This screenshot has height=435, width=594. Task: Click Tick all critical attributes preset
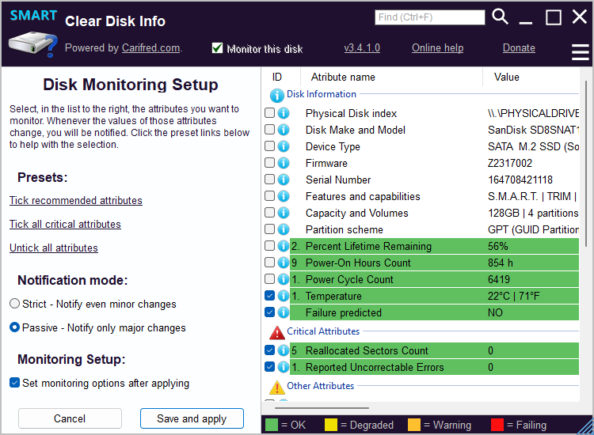(x=65, y=225)
